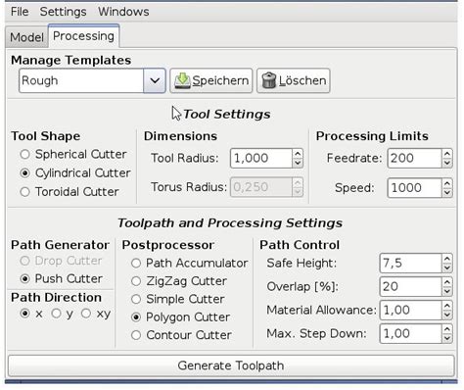Decrease Speed with down arrow
This screenshot has width=464, height=390.
pos(447,193)
